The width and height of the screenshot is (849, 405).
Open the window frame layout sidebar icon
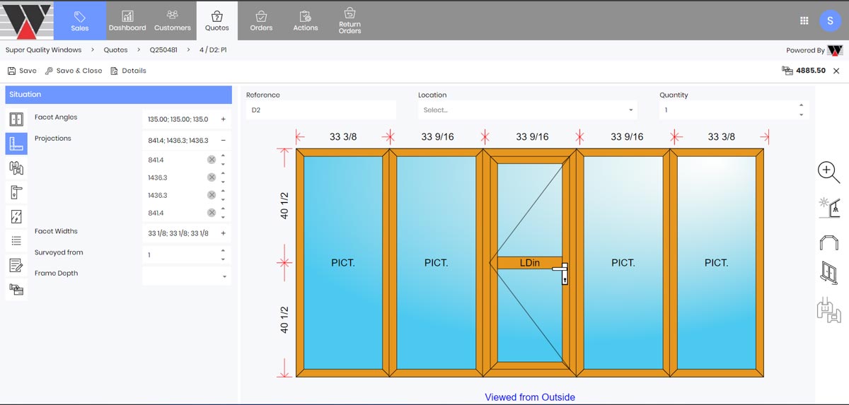[x=16, y=119]
